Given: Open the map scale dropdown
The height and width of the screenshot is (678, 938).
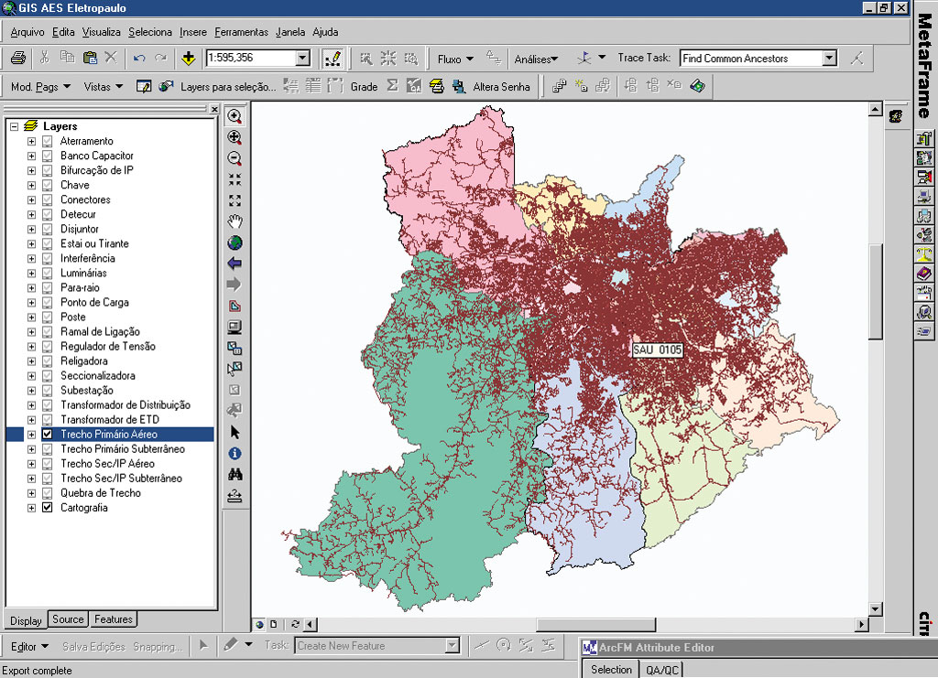Looking at the screenshot, I should click(303, 59).
